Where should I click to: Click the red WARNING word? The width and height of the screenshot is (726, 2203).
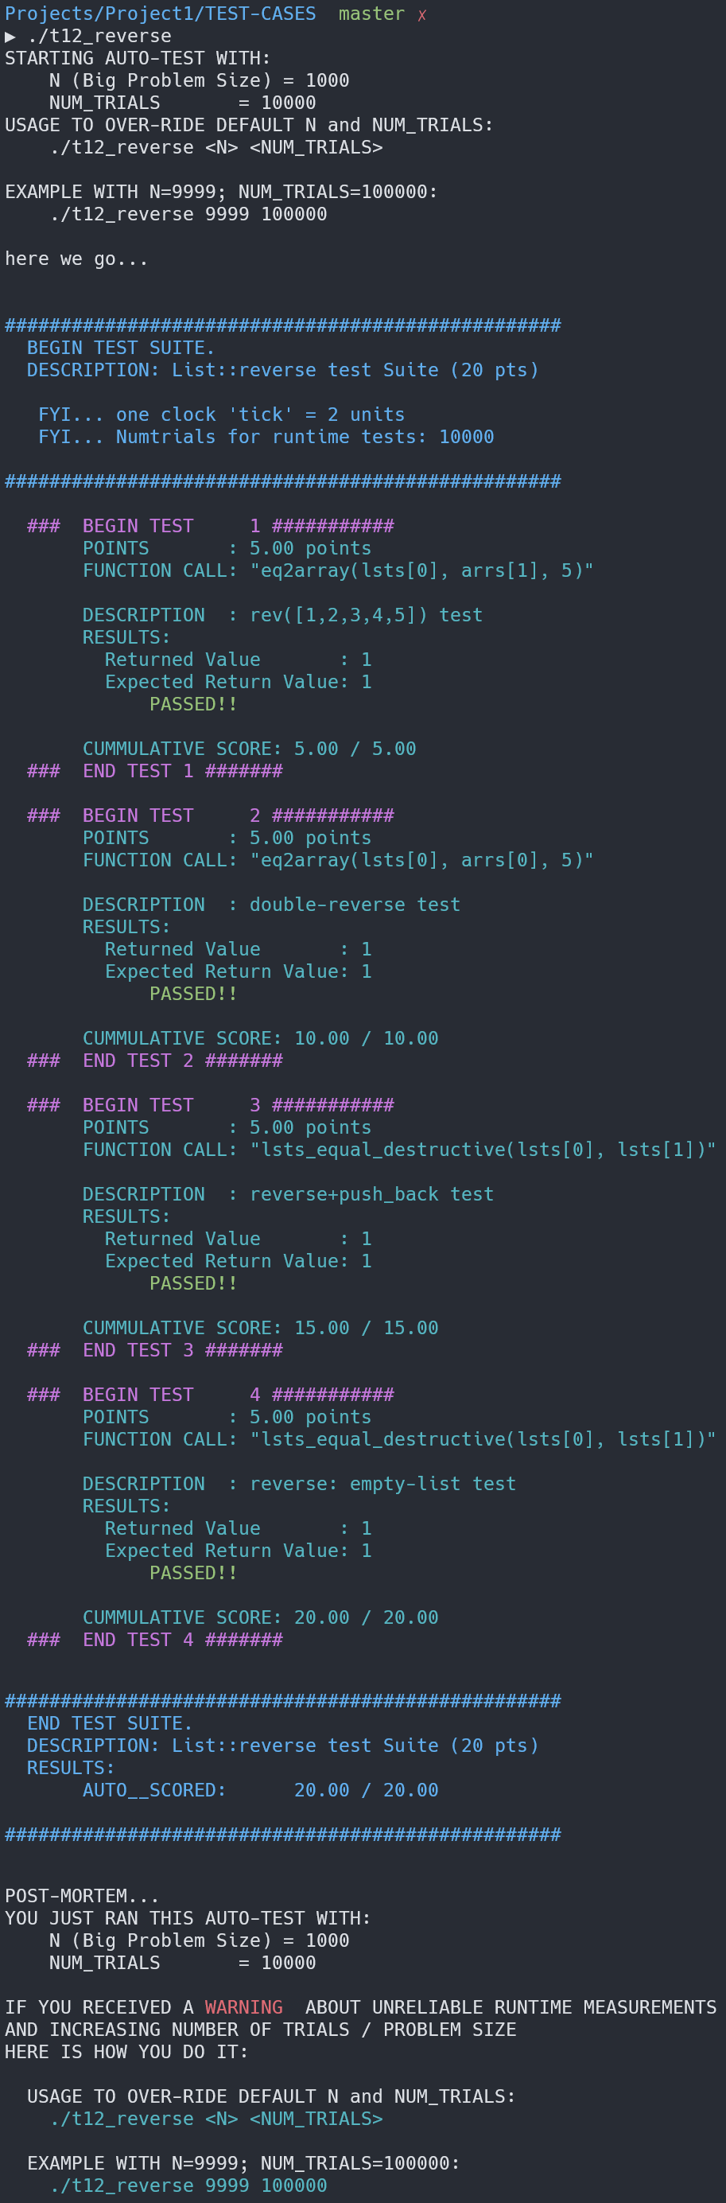tap(243, 2007)
